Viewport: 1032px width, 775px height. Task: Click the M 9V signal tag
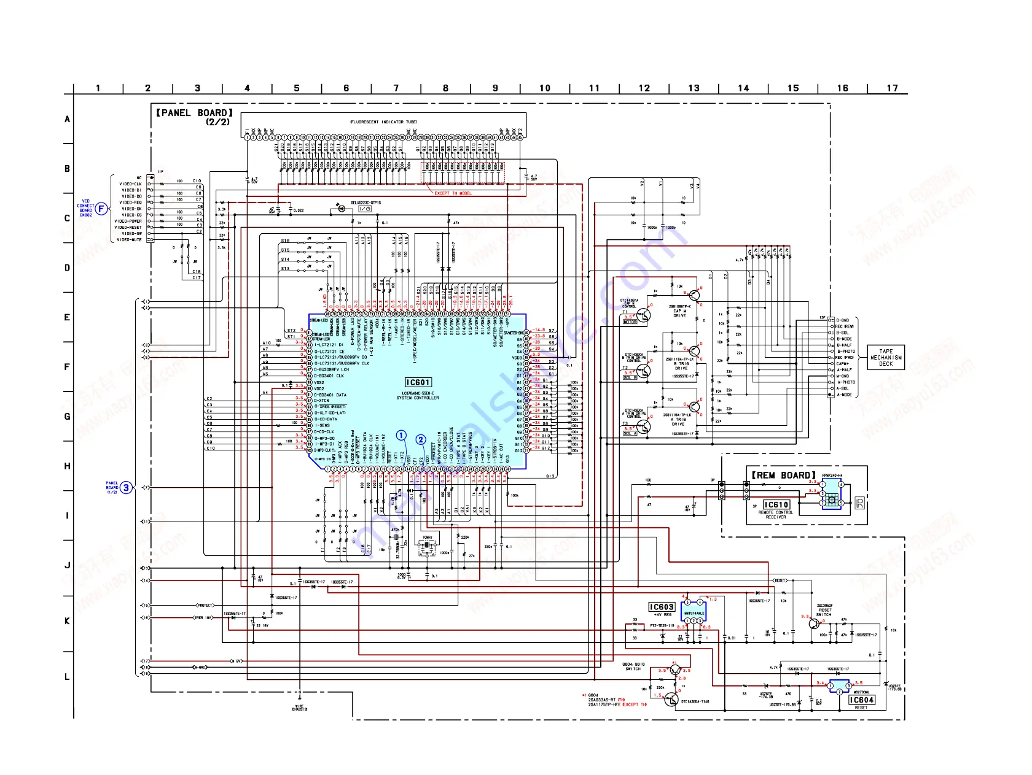[236, 661]
